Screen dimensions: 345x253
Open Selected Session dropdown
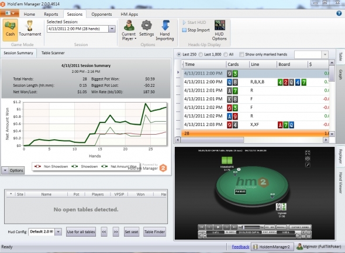[112, 29]
